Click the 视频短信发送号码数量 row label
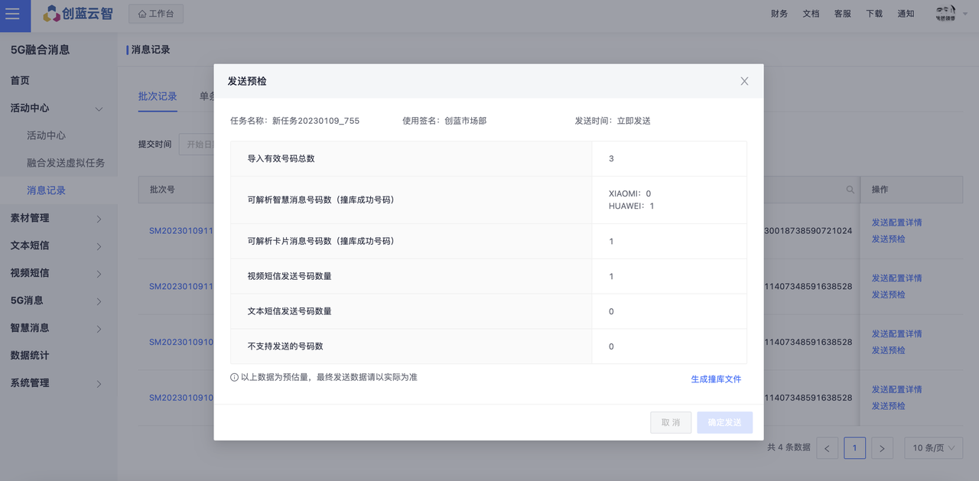 pyautogui.click(x=289, y=277)
